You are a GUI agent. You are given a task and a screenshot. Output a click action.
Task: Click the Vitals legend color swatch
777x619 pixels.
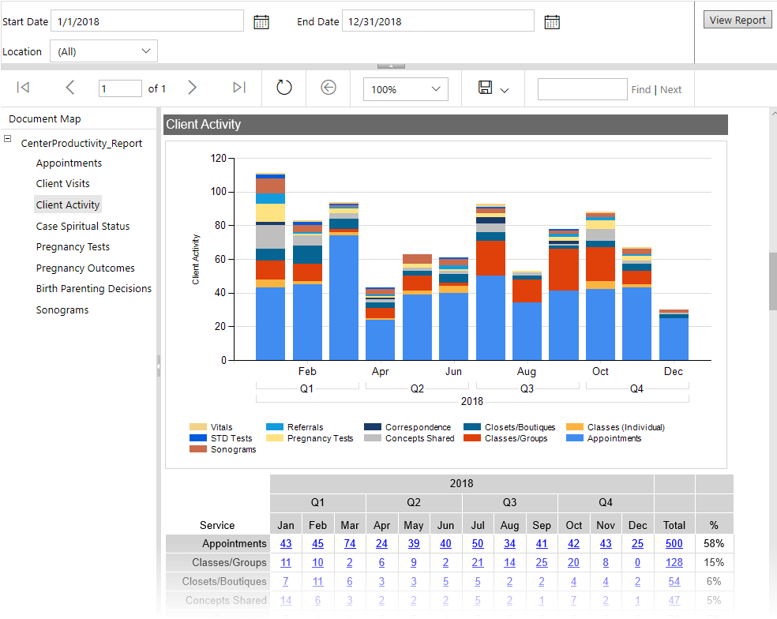197,426
